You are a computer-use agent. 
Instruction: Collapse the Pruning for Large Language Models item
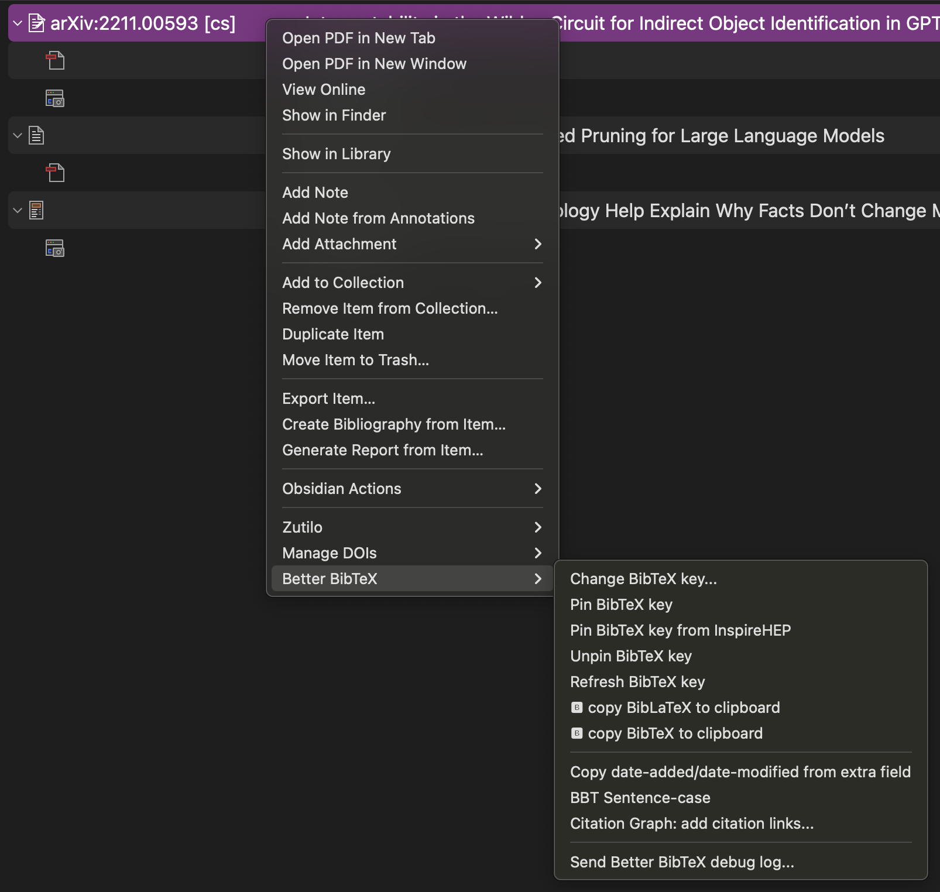click(18, 136)
